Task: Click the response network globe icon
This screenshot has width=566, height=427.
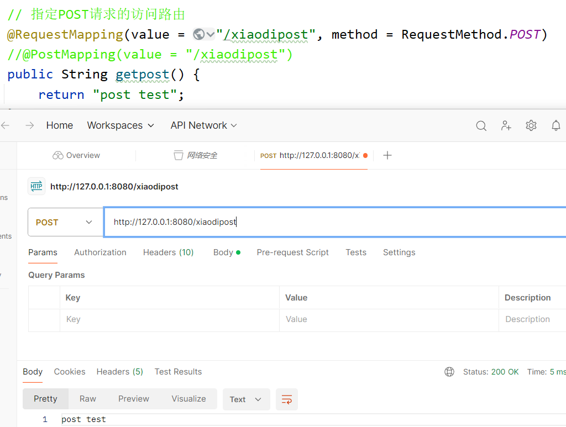Action: pyautogui.click(x=449, y=372)
